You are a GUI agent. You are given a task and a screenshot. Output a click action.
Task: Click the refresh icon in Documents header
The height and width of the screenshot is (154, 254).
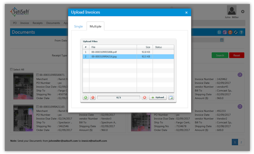[x=236, y=33]
